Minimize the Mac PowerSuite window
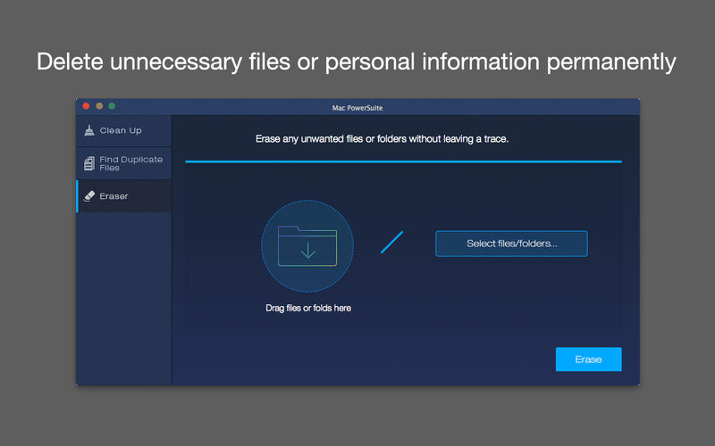 tap(99, 106)
